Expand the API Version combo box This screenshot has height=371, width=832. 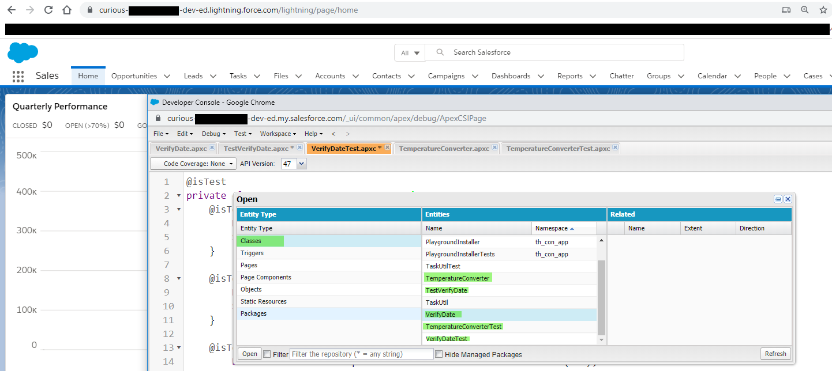tap(301, 164)
